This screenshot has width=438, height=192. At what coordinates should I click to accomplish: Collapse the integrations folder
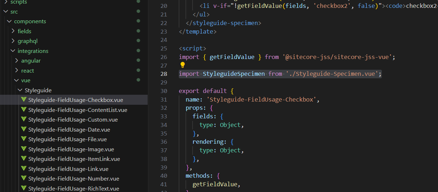click(x=13, y=51)
